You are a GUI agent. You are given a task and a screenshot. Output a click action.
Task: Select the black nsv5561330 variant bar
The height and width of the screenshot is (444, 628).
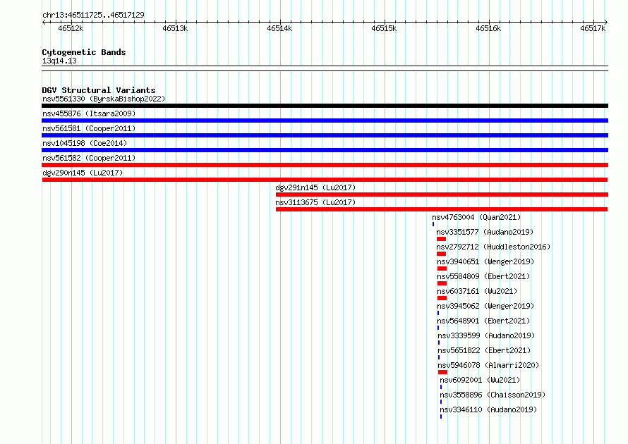pyautogui.click(x=325, y=106)
